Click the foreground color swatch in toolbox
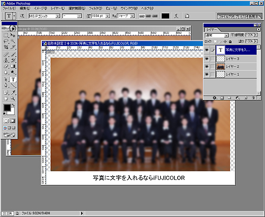The image size is (265, 217). 7,107
